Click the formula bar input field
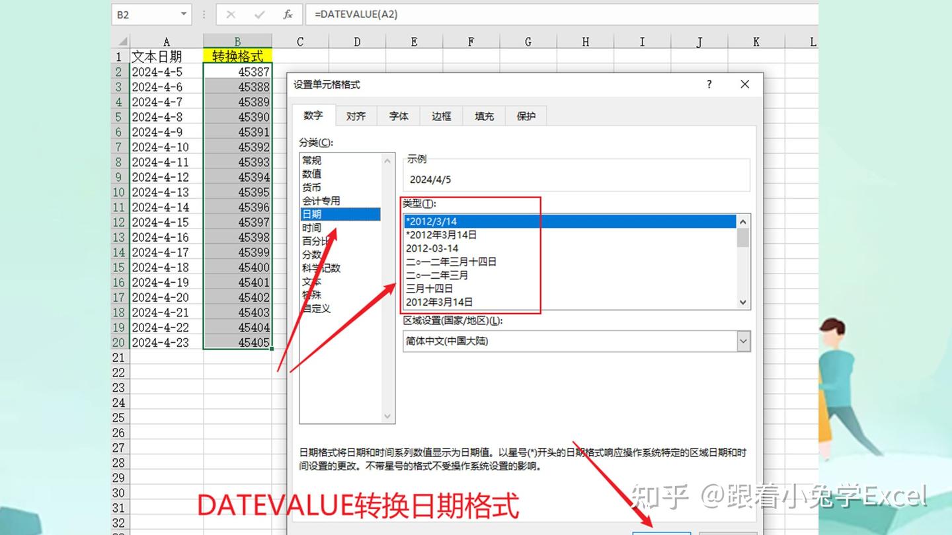The image size is (952, 535). pos(562,15)
